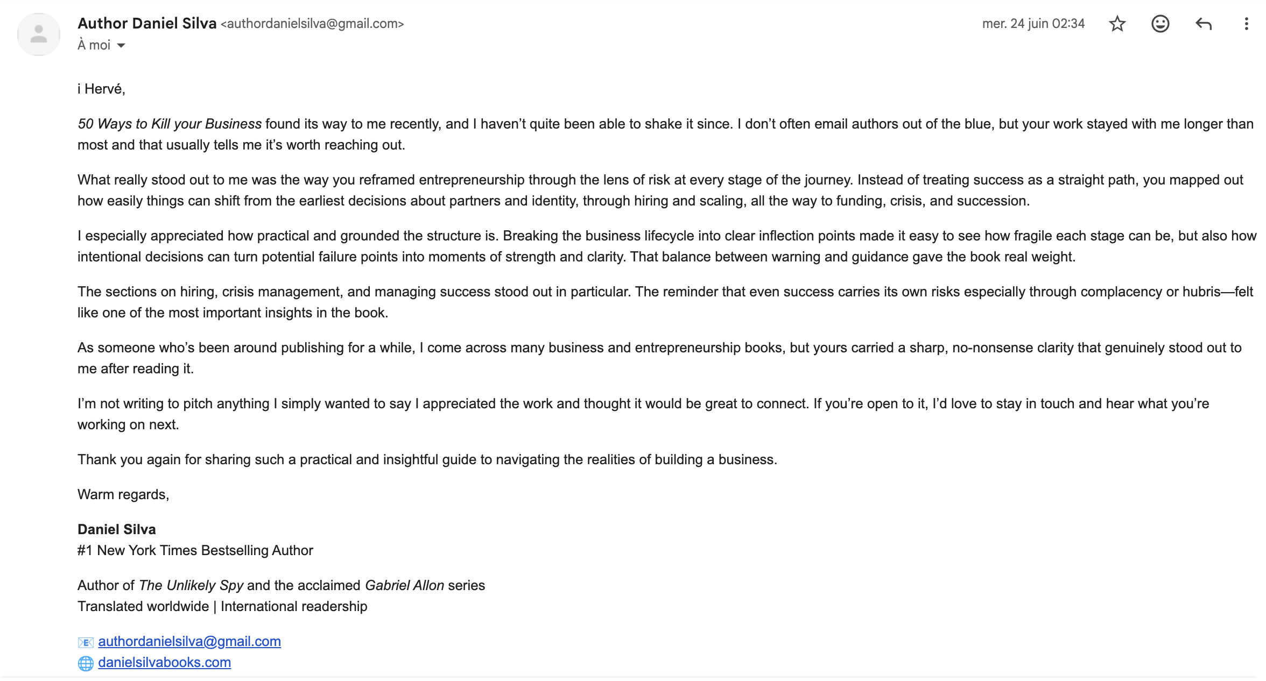Image resolution: width=1266 pixels, height=681 pixels.
Task: Click the envelope emoji icon in signature
Action: coord(86,642)
